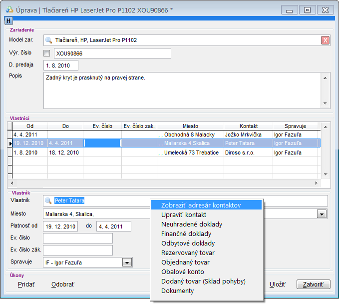Click the Ev. číslo zák. input field
The height and width of the screenshot is (304, 339).
pos(78,250)
